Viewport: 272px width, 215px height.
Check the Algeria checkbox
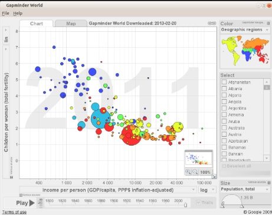click(224, 95)
